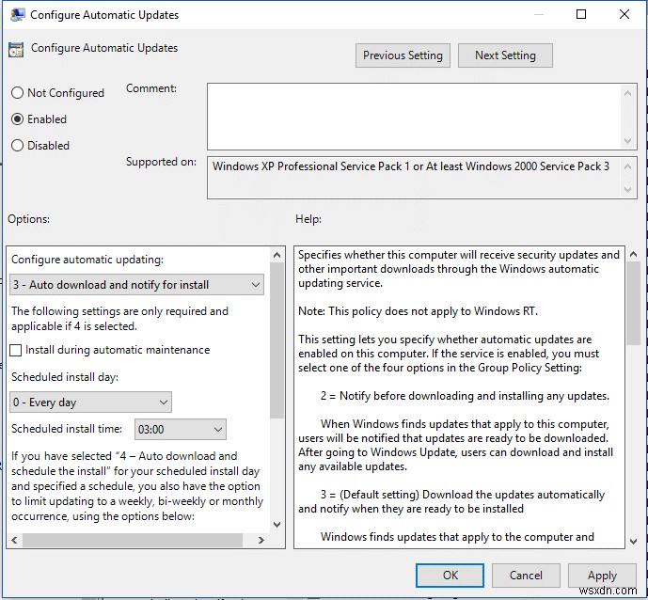This screenshot has height=600, width=648.
Task: Click Options panel scroll left arrow
Action: [x=14, y=540]
